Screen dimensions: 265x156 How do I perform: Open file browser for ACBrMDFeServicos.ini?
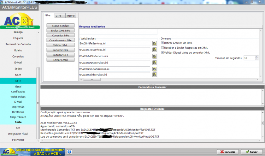[x=154, y=56]
